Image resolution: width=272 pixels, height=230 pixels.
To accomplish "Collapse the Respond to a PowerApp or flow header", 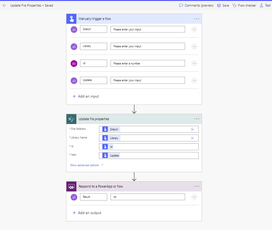I will coord(134,186).
